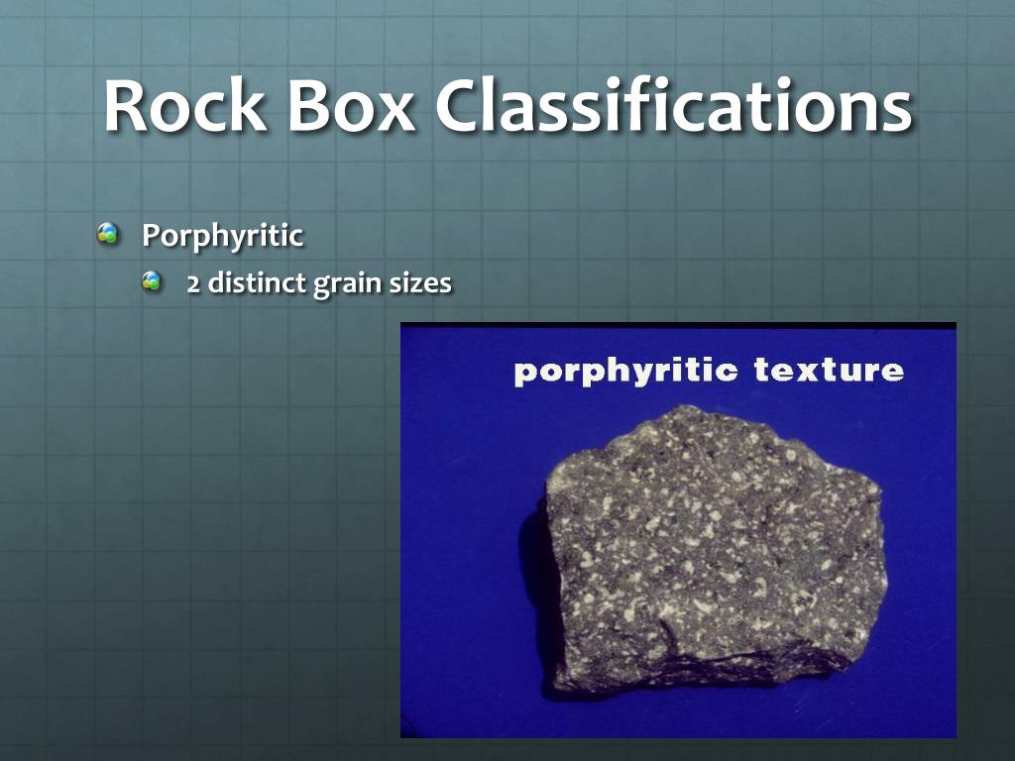This screenshot has height=761, width=1015.
Task: Click the 'porphyritic texture' caption in the photo
Action: pos(709,372)
